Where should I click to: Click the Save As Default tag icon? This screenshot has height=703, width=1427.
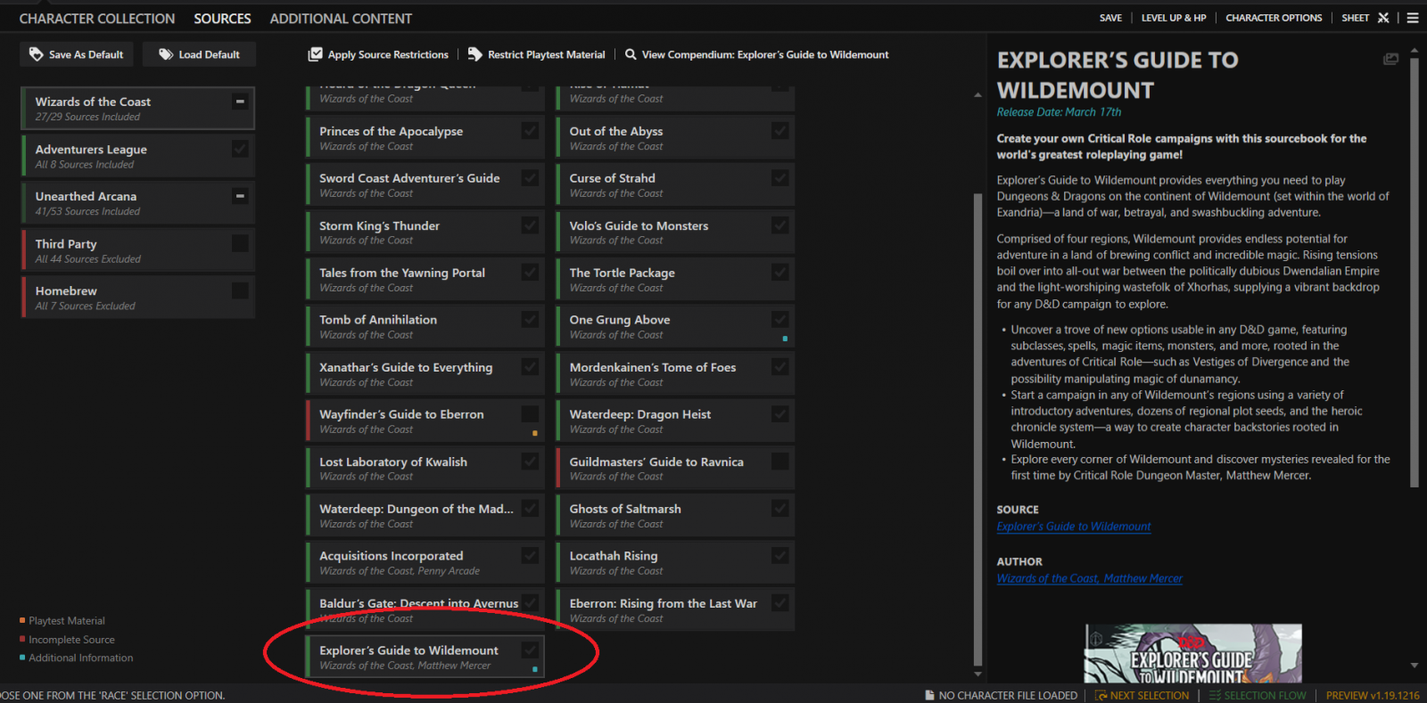click(36, 54)
